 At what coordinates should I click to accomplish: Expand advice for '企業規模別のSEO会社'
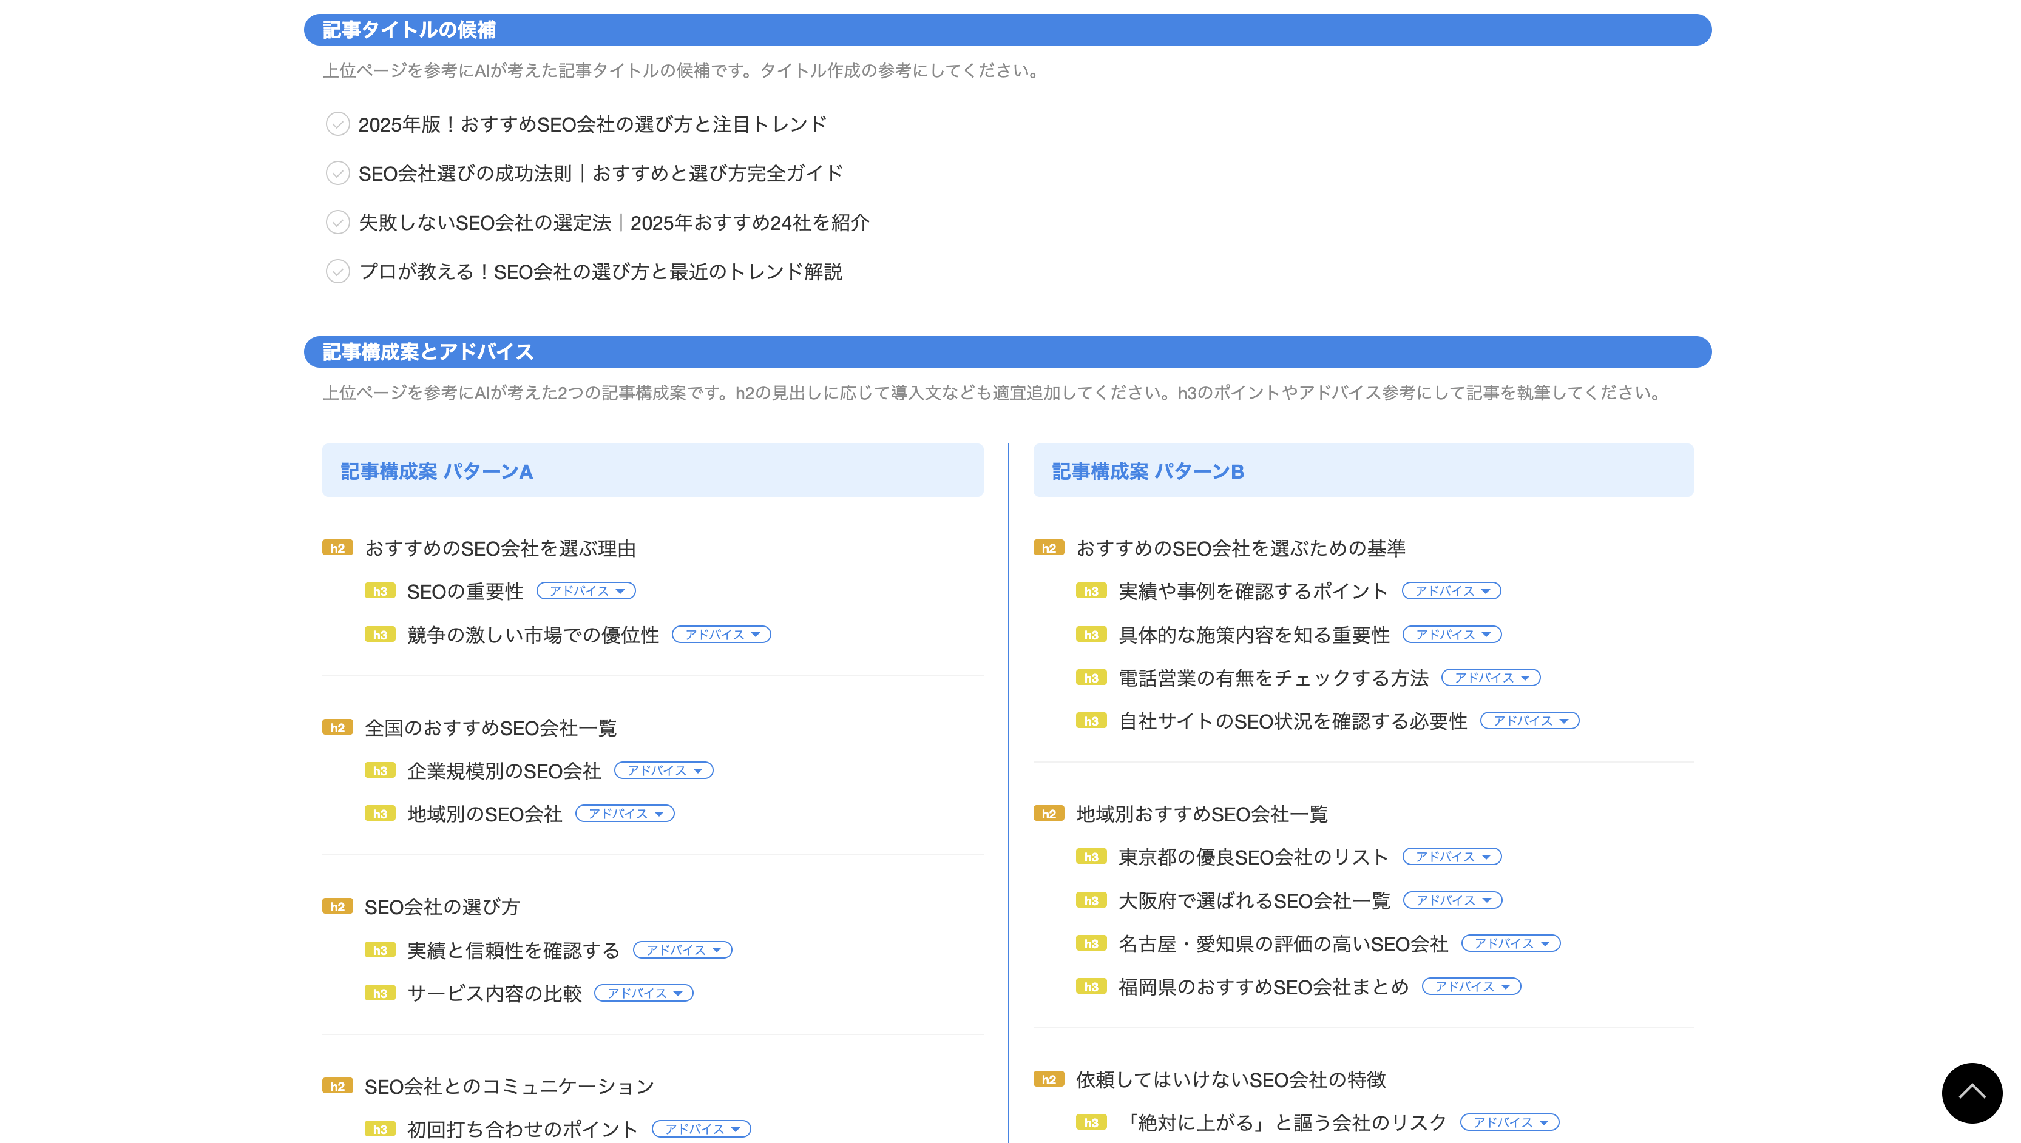point(663,771)
